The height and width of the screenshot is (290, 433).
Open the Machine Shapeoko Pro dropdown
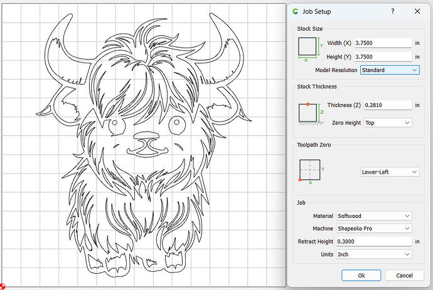click(x=374, y=229)
